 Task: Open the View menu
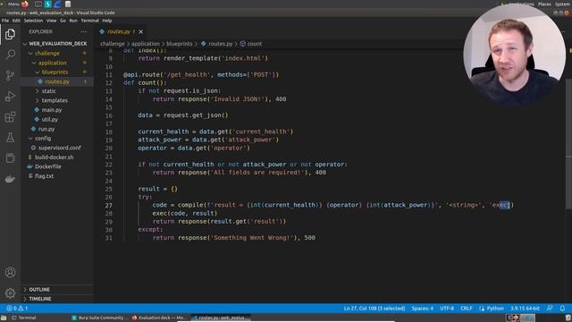[x=52, y=21]
